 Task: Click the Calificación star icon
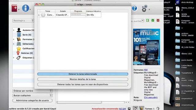click(x=19, y=48)
